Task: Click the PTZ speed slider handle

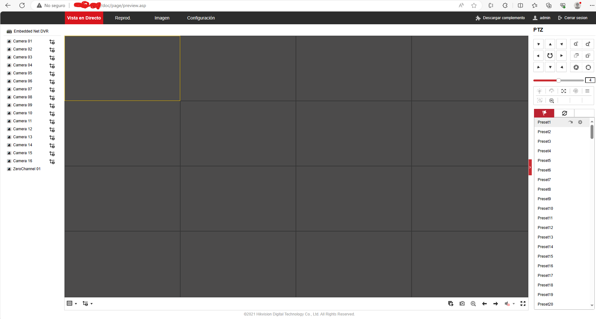Action: (558, 80)
